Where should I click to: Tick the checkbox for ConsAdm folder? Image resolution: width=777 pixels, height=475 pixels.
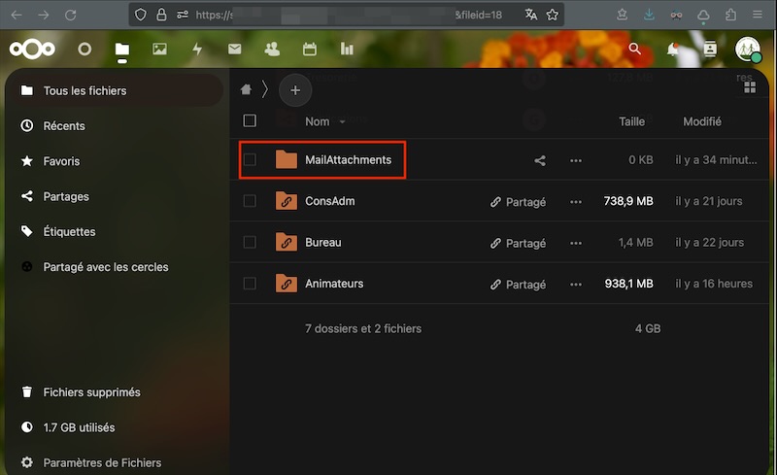250,201
